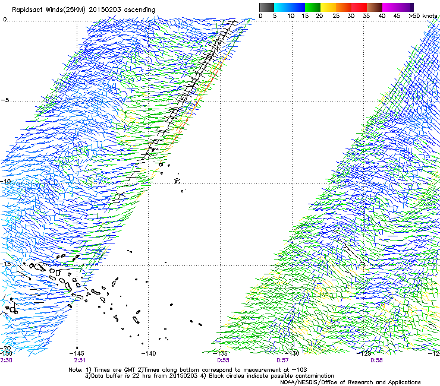
Task: Click the purple time label "2:30"
Action: [6, 360]
